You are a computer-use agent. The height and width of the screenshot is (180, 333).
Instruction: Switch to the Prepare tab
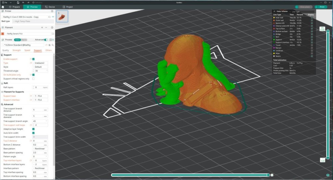pos(14,7)
